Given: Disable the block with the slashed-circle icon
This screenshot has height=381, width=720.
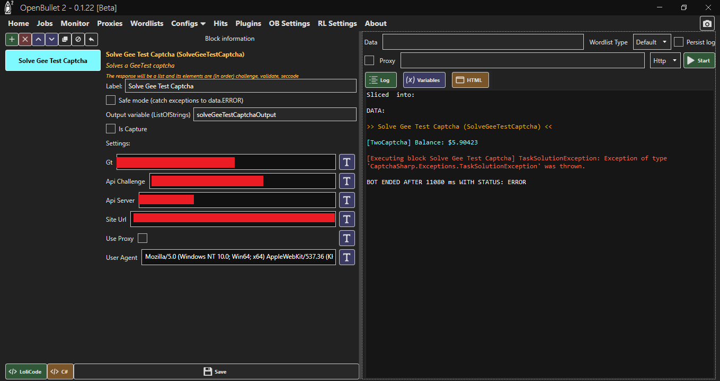Looking at the screenshot, I should (x=77, y=39).
